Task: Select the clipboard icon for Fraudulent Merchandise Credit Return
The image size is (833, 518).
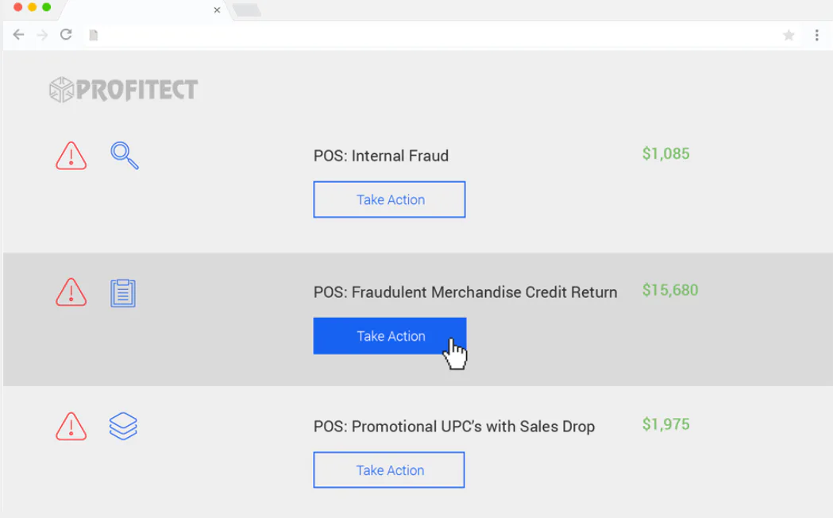Action: tap(123, 292)
